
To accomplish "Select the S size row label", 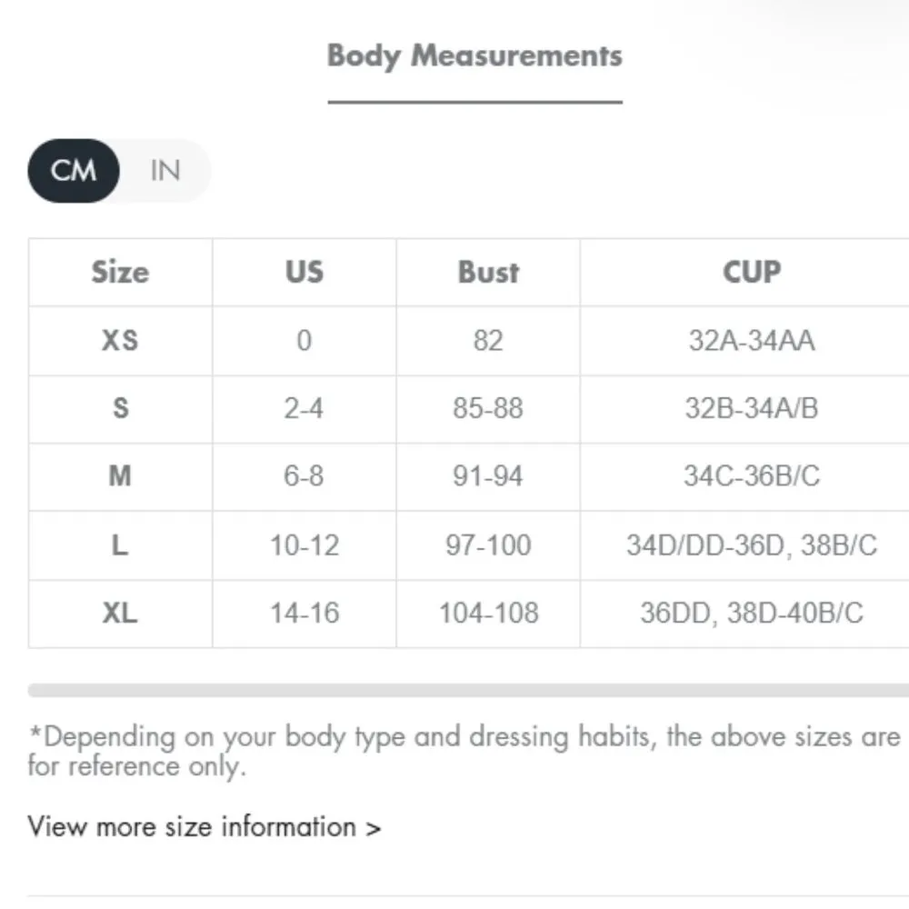I will click(x=120, y=409).
